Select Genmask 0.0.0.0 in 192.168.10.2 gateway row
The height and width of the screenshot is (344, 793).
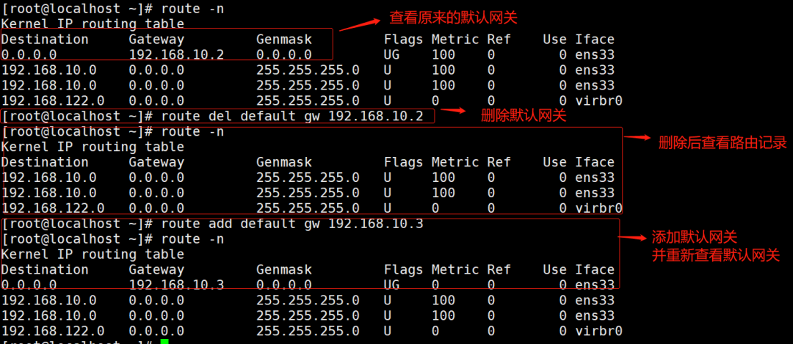click(x=283, y=54)
